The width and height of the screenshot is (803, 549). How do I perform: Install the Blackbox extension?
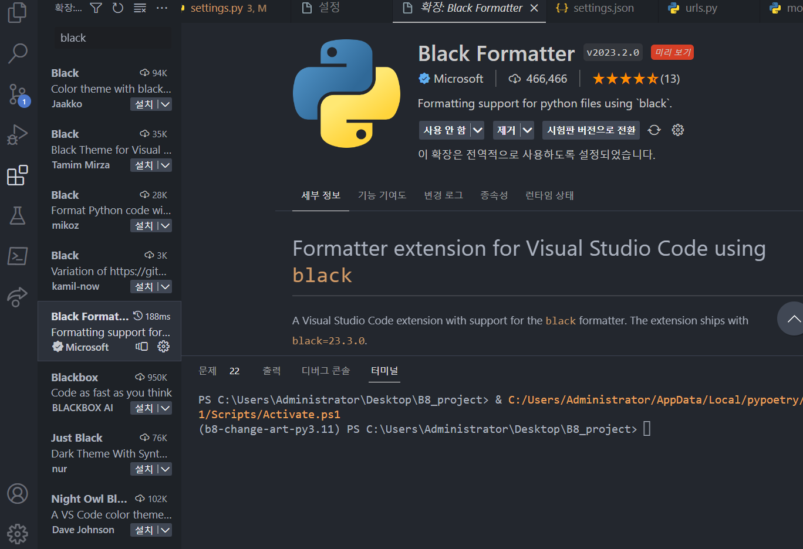coord(144,408)
